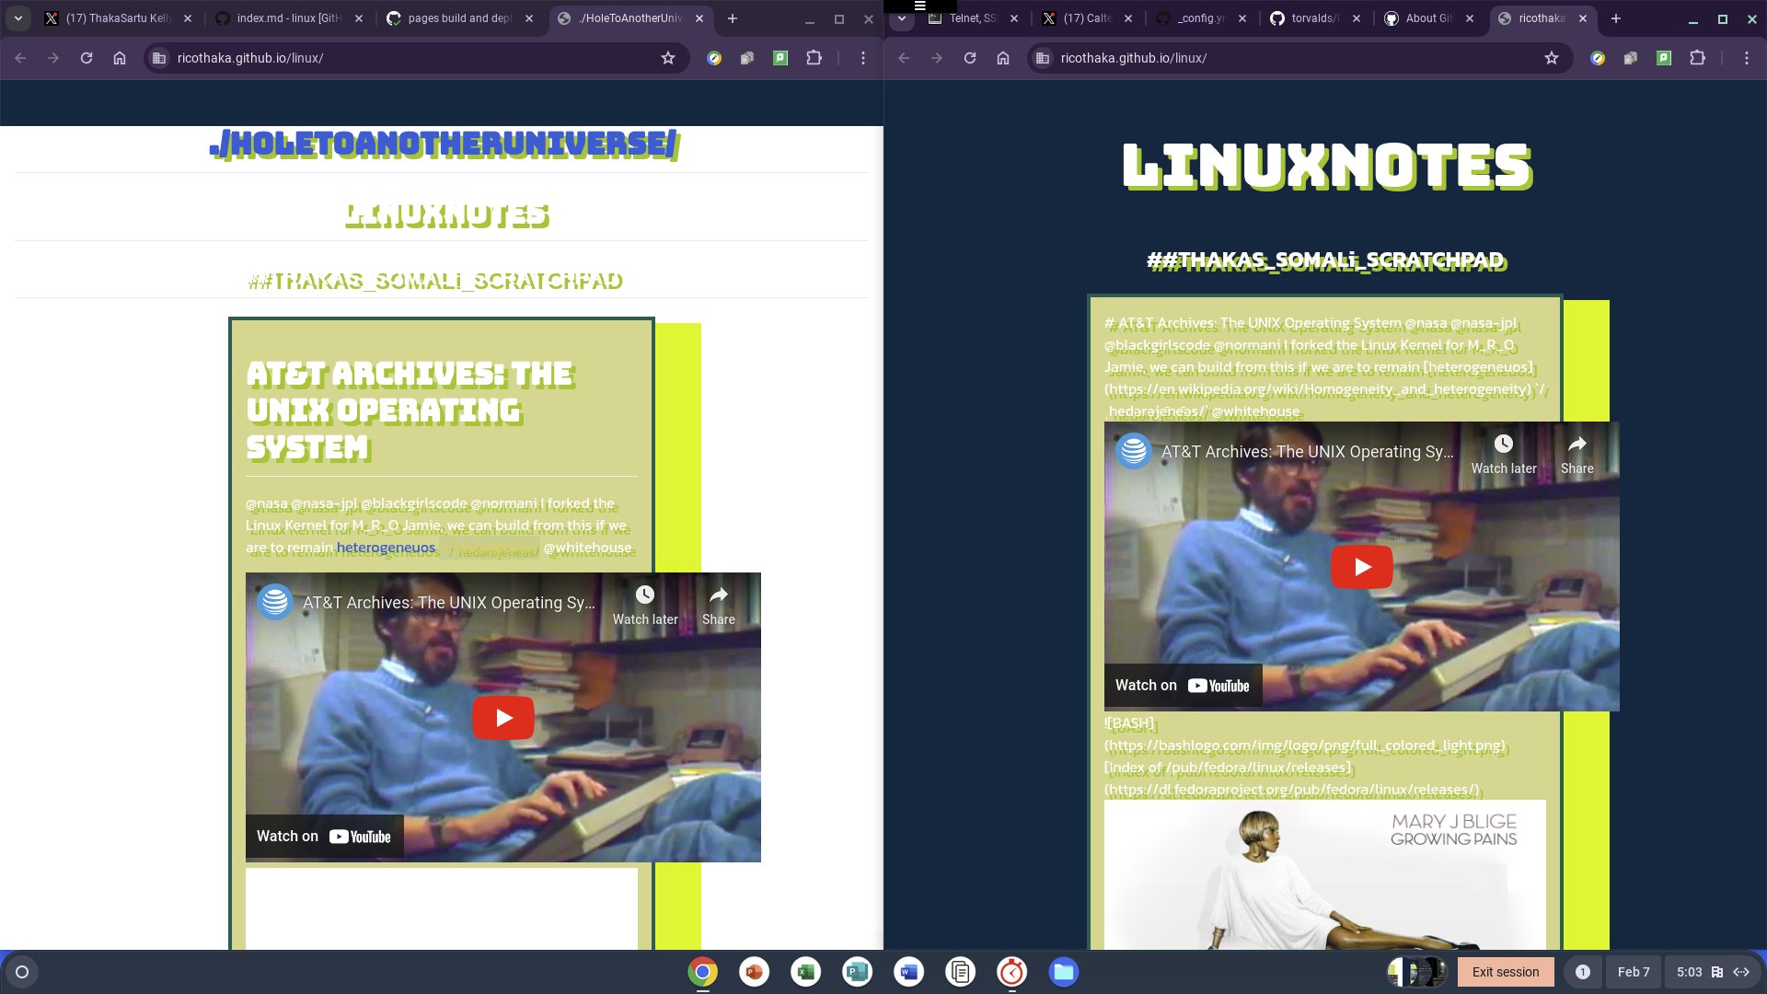
Task: Click the left window address bar URL
Action: 250,58
